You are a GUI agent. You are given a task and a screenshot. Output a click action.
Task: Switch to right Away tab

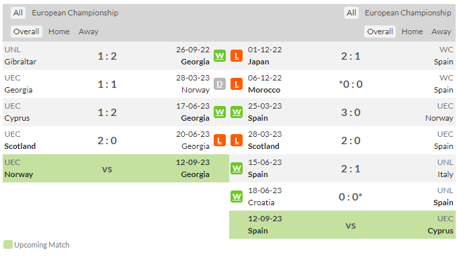point(442,32)
